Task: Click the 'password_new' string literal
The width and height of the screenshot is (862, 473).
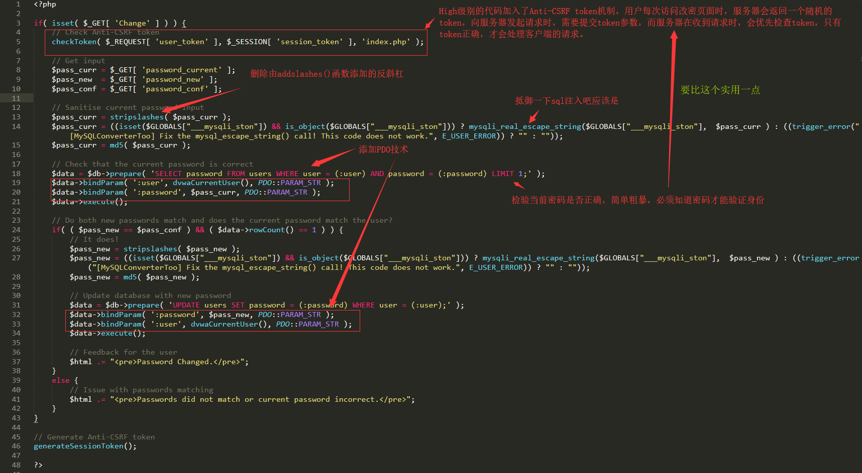Action: pos(173,79)
